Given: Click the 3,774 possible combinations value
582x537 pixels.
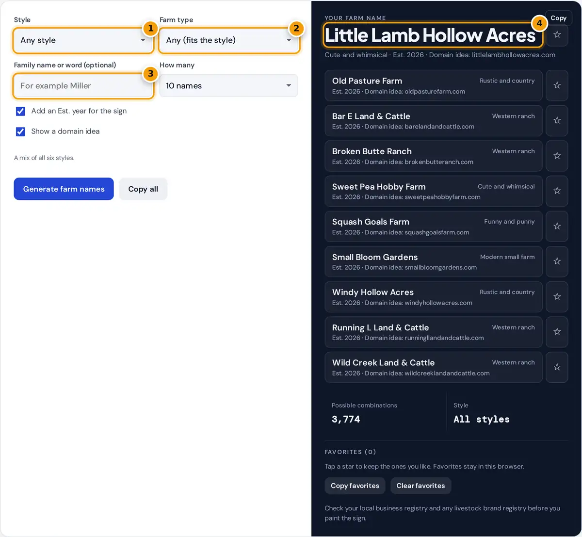Looking at the screenshot, I should [346, 419].
